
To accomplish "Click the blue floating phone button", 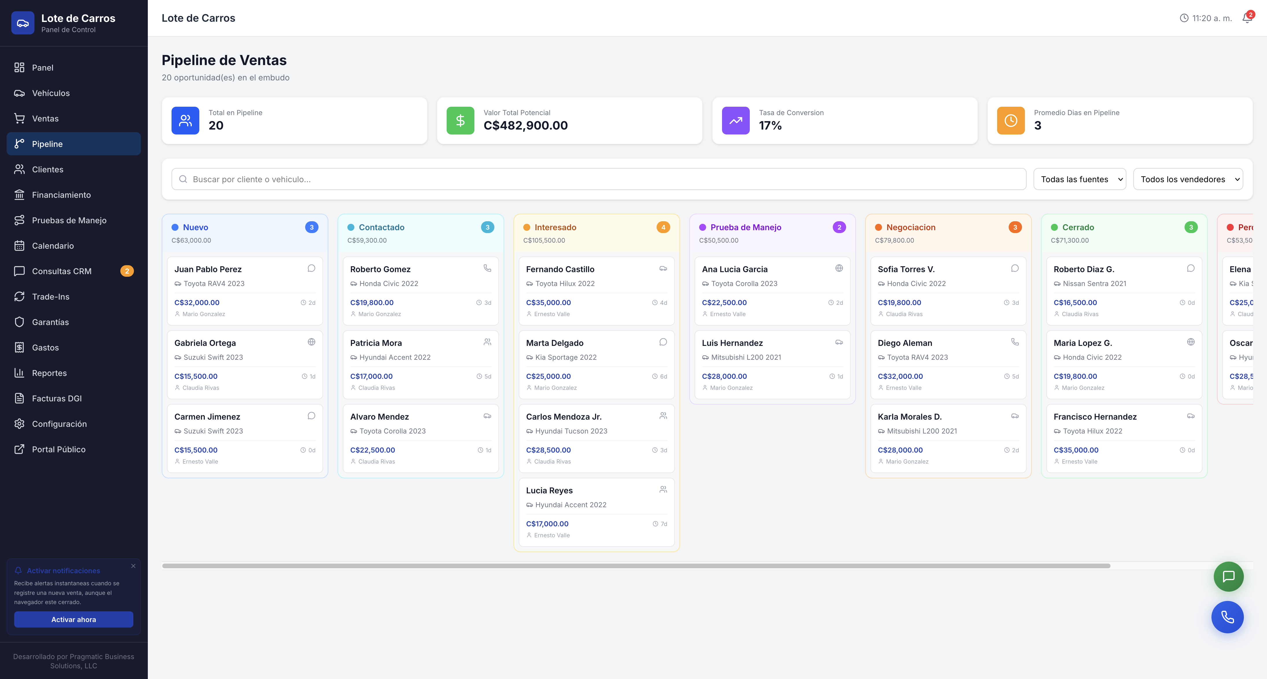I will [1227, 617].
